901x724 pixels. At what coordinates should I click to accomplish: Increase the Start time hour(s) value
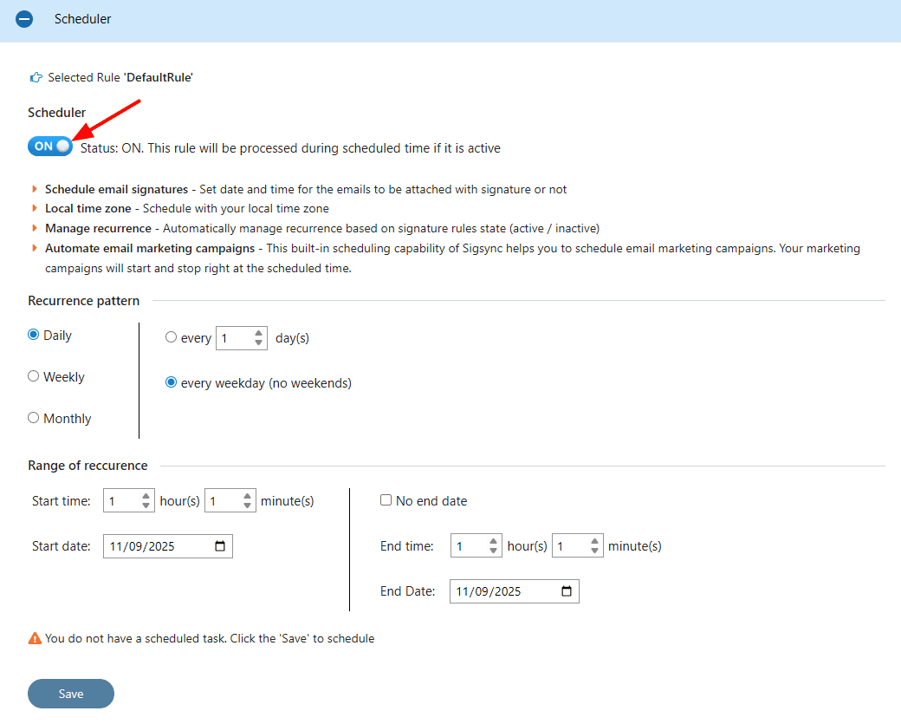click(146, 496)
